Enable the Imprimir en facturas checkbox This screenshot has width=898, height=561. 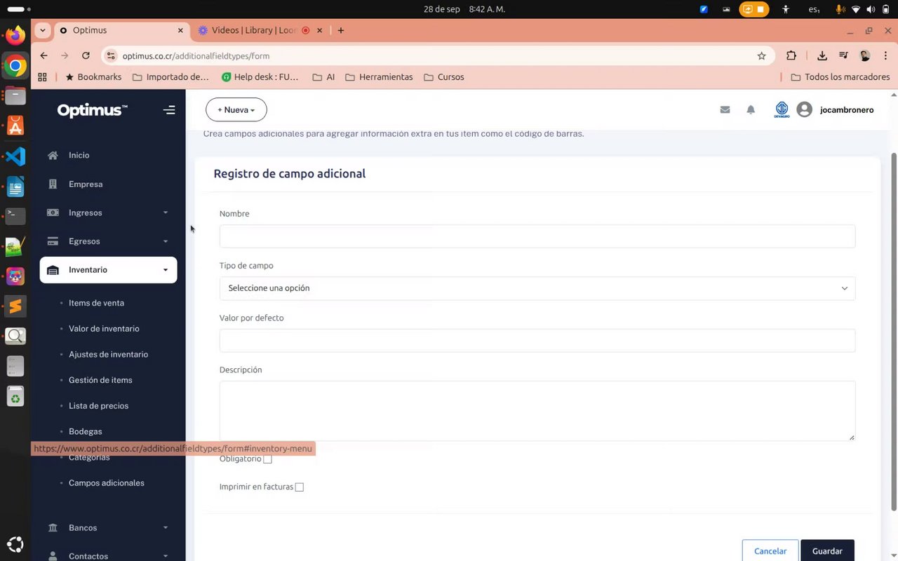(x=300, y=487)
